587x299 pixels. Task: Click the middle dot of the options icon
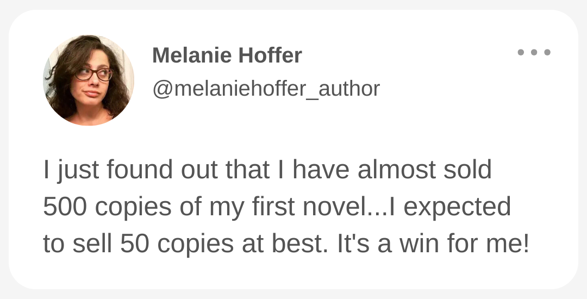pos(534,52)
